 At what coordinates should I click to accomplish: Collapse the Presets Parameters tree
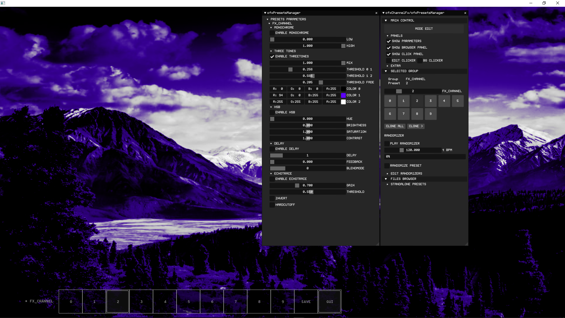[x=267, y=19]
